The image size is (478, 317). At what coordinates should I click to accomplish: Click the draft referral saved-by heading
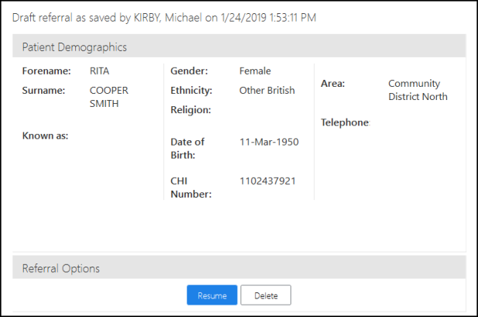point(164,18)
